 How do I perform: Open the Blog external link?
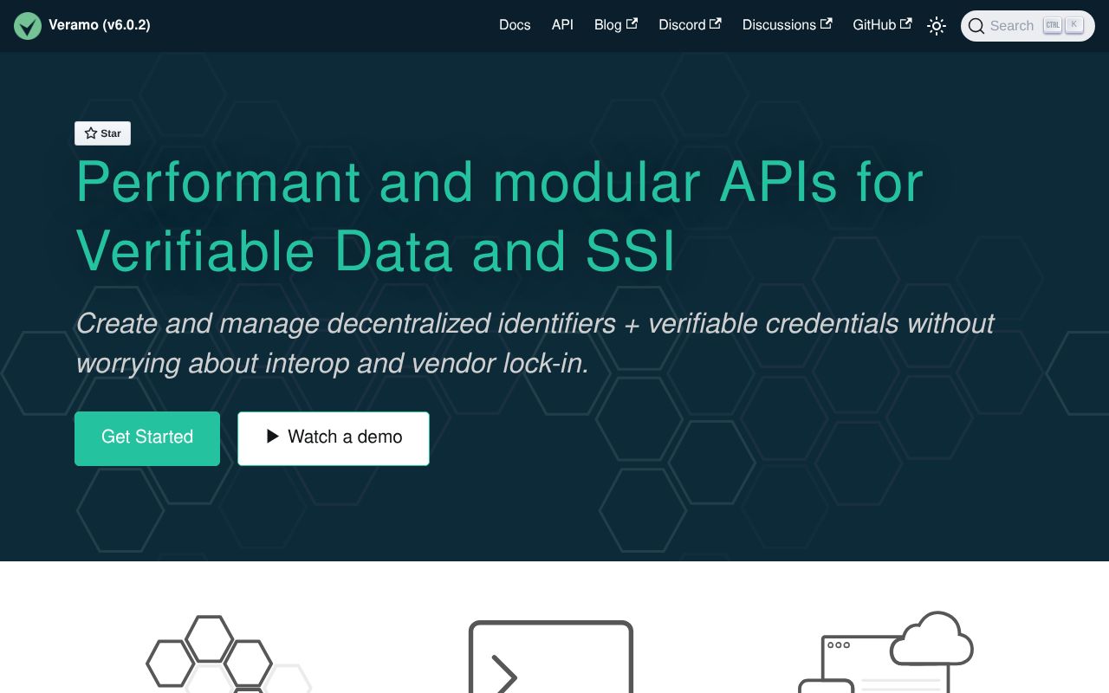608,25
